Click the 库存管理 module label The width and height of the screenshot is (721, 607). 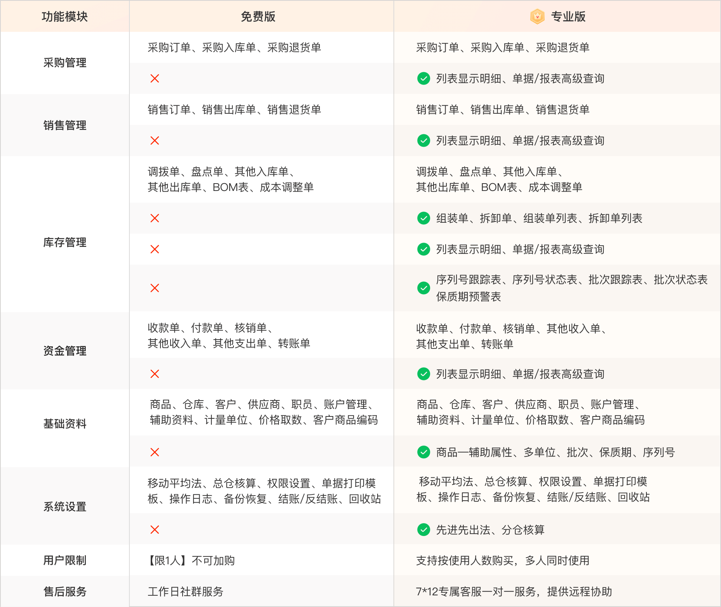tap(64, 243)
